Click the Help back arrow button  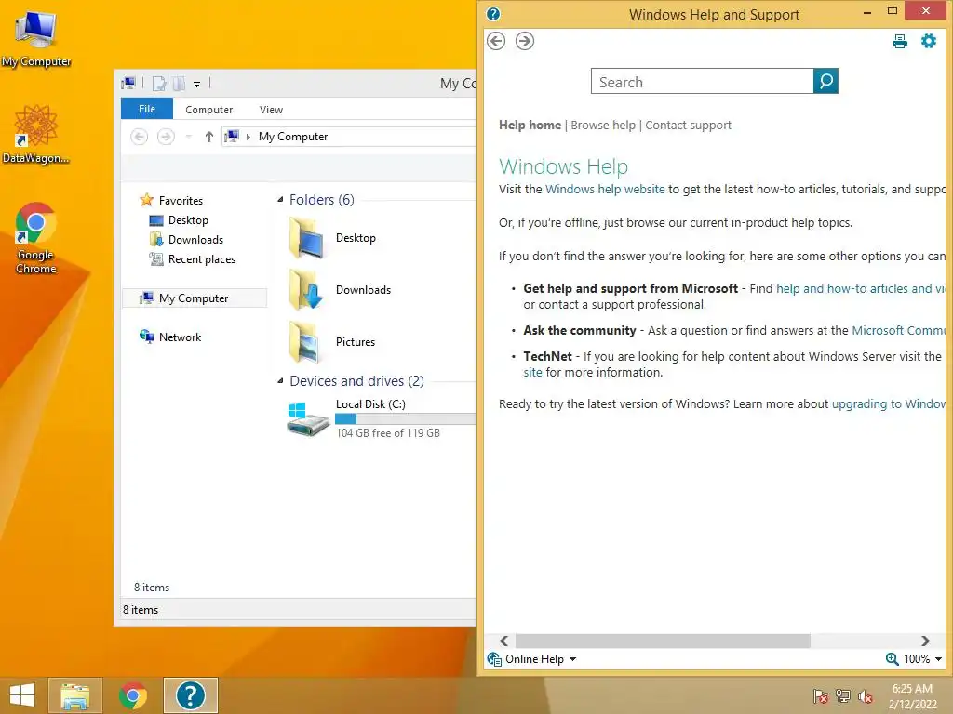496,41
